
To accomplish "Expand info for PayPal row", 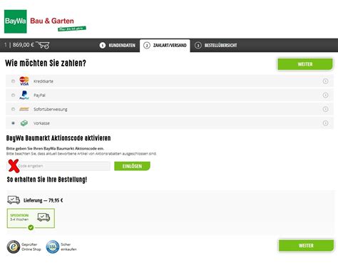I will (325, 95).
